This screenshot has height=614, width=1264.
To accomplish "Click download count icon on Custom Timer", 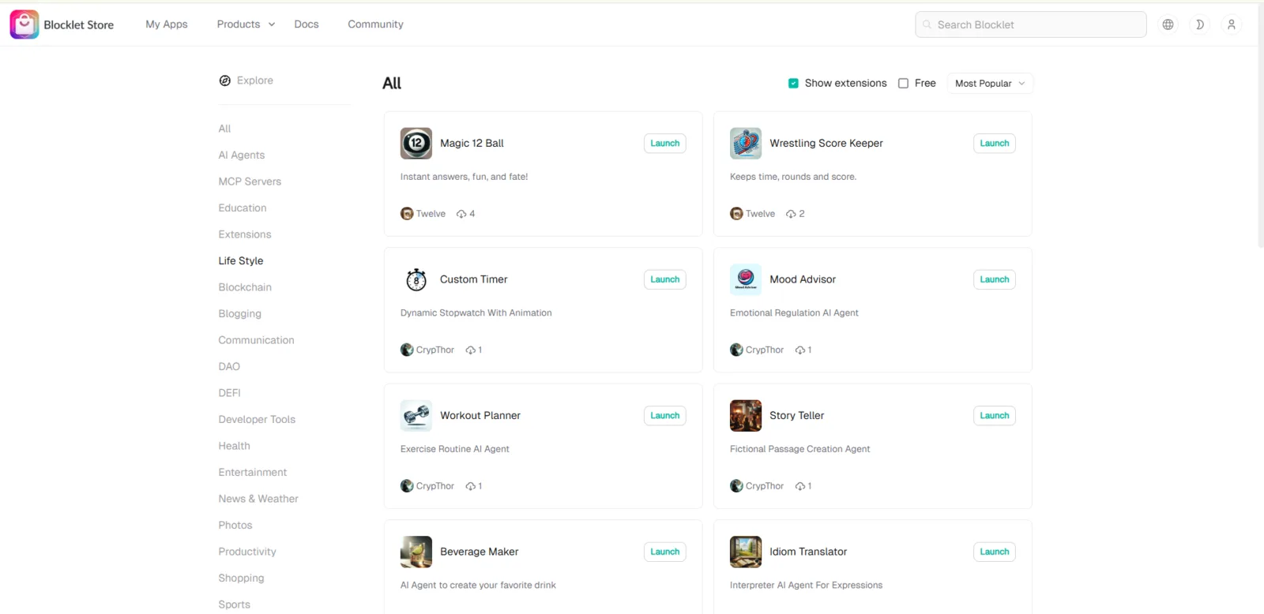I will [x=471, y=350].
